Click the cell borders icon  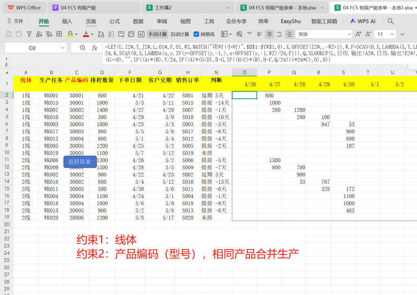click(x=224, y=34)
